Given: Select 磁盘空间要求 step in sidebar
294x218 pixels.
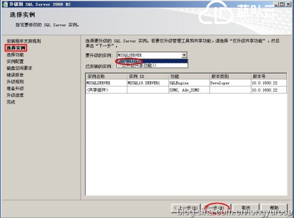Looking at the screenshot, I should (x=19, y=68).
